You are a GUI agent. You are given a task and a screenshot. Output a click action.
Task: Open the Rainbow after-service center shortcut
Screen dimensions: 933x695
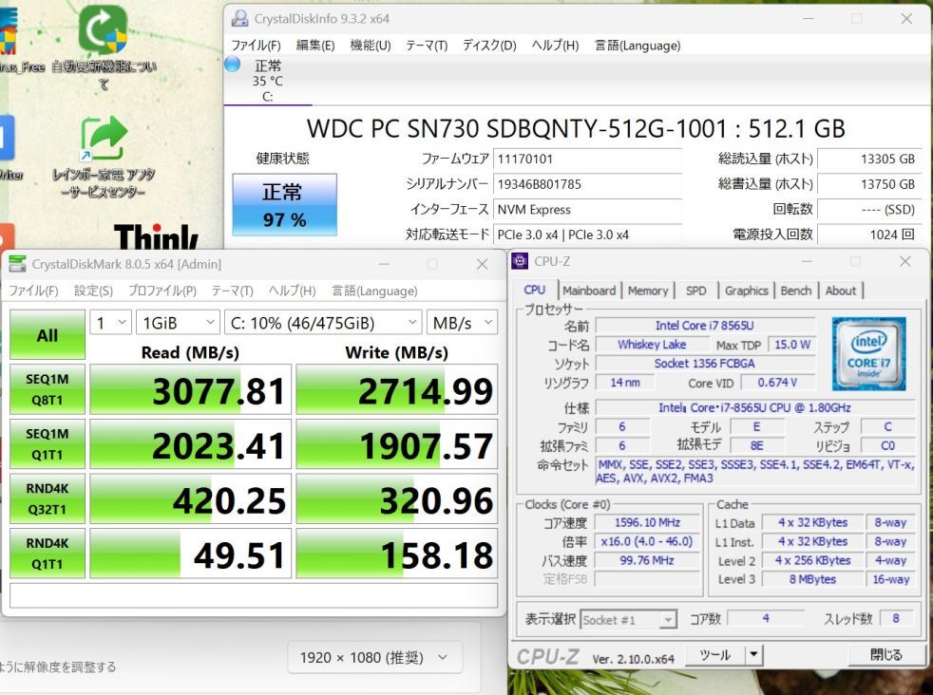click(x=103, y=141)
